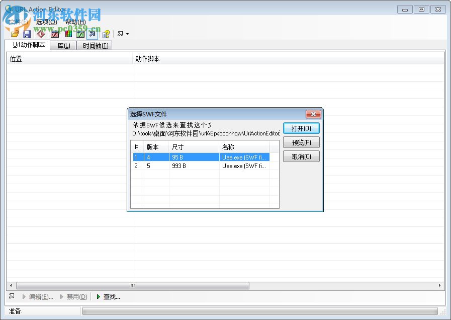Switch to the 时间轴(T) tab
The image size is (451, 320).
click(x=95, y=45)
